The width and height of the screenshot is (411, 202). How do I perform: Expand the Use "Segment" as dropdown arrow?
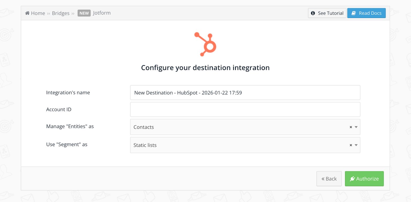pos(356,145)
